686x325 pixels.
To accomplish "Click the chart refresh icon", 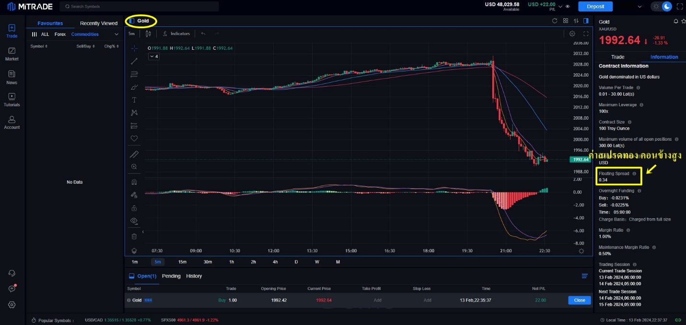I will point(555,21).
